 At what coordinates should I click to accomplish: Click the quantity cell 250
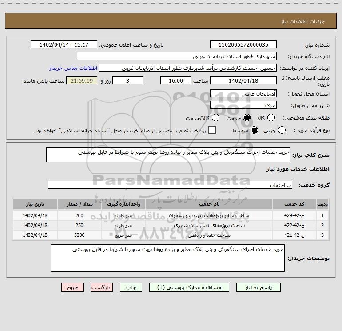click(x=80, y=225)
